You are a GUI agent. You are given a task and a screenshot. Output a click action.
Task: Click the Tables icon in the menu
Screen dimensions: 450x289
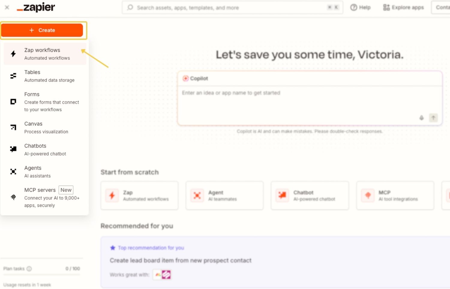click(x=13, y=76)
